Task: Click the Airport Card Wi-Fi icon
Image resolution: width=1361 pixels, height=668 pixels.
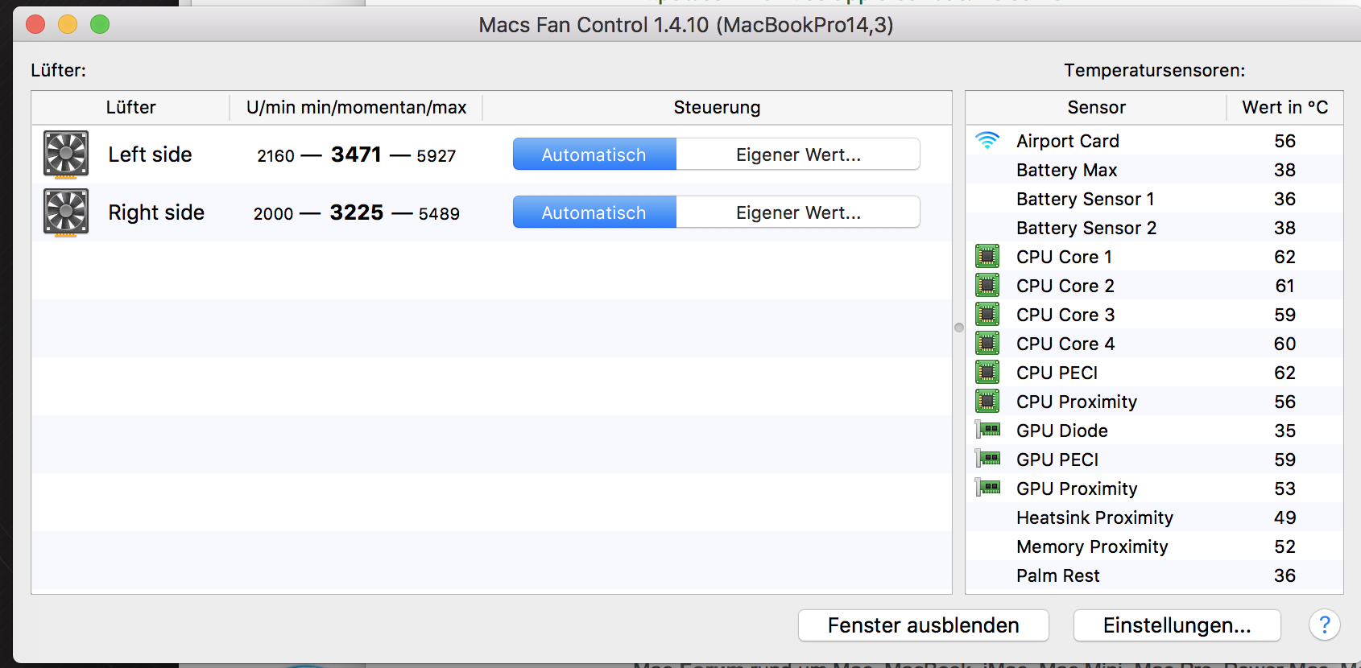Action: tap(987, 140)
